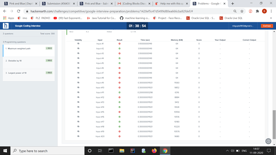Click passed result icon of Input #2
The height and width of the screenshot is (155, 276).
[119, 48]
